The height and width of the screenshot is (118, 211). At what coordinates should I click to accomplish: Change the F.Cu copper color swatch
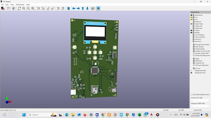pos(191,17)
